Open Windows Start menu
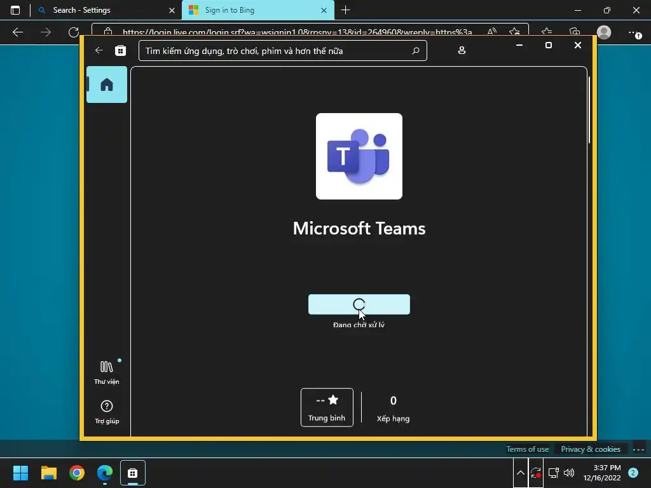Screen dimensions: 651x488 pos(21,473)
